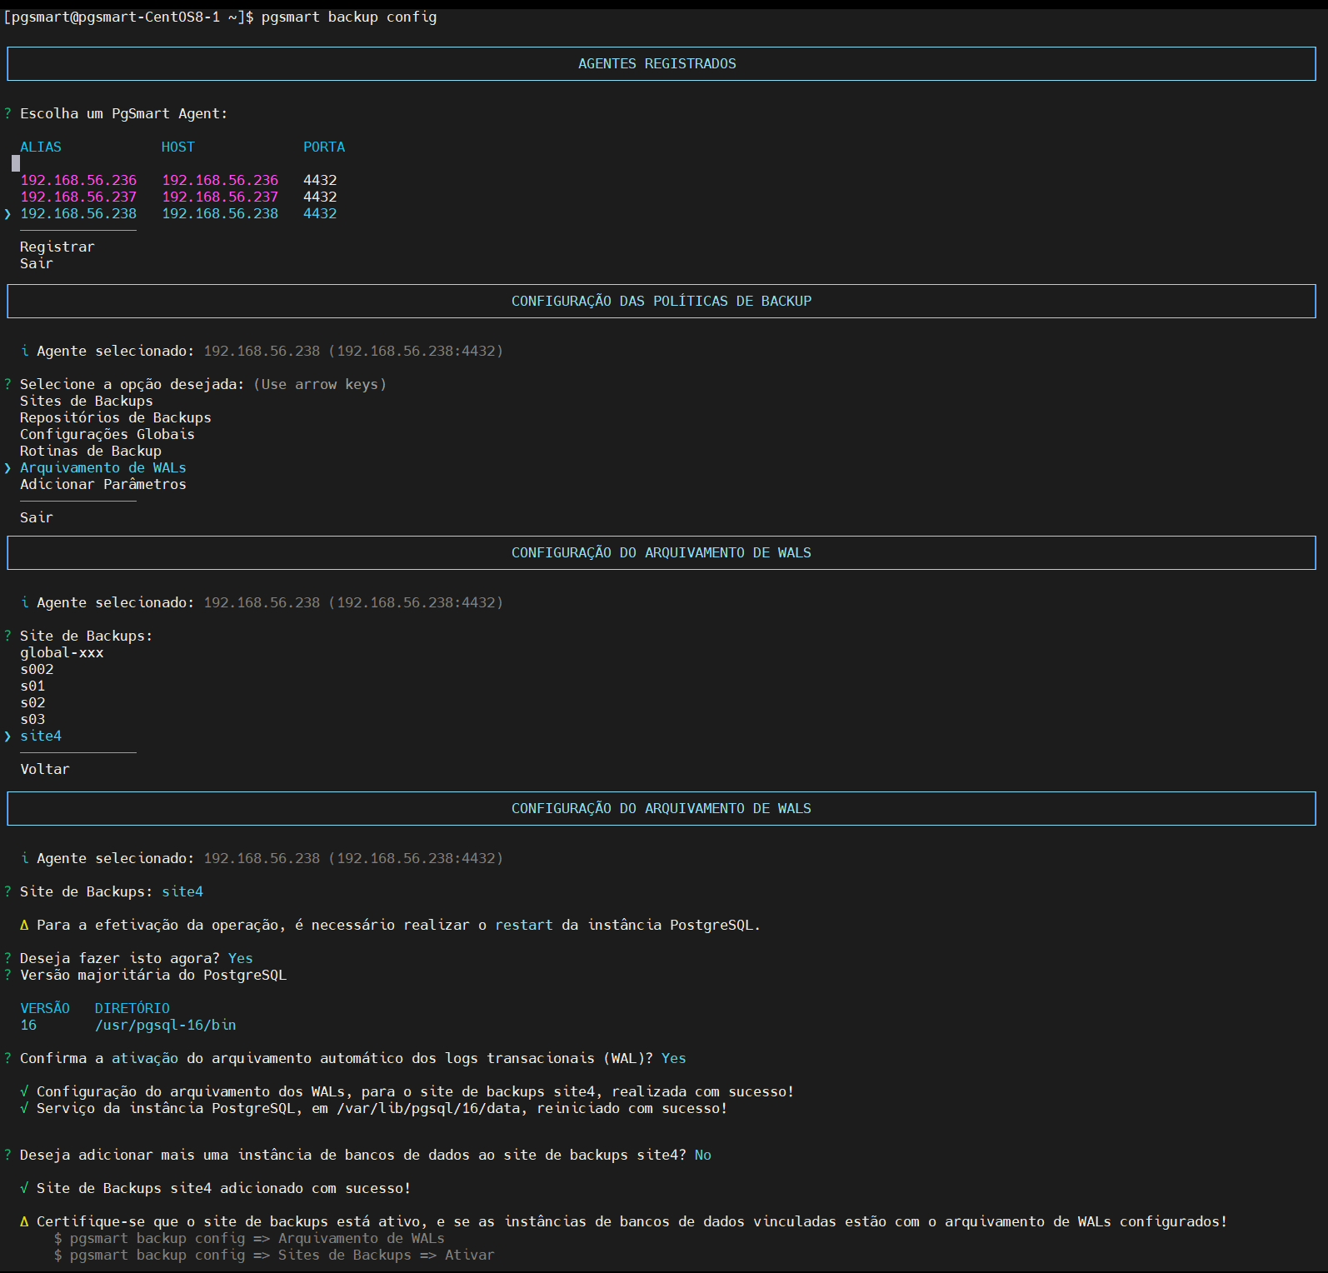This screenshot has width=1328, height=1273.
Task: Click selection arrow beside Arquivamento de WALs
Action: 7,467
